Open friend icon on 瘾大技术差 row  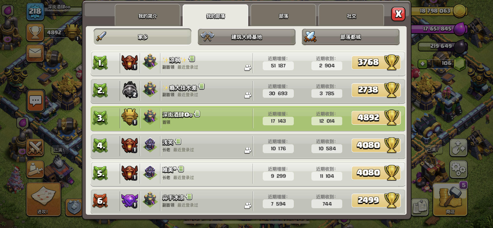coord(248,95)
